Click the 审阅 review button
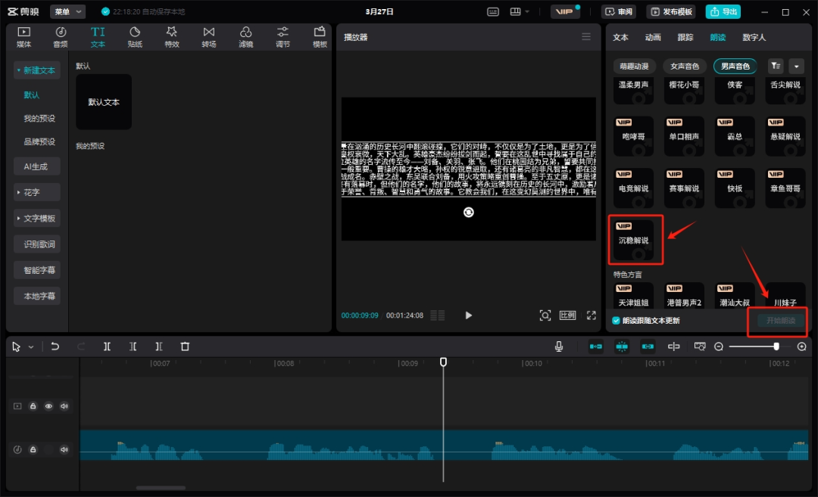 620,11
